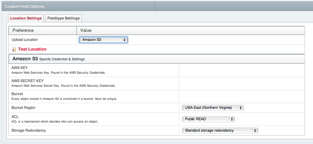Click the stepper arrows on Upload Location select
This screenshot has width=313, height=144.
[125, 40]
